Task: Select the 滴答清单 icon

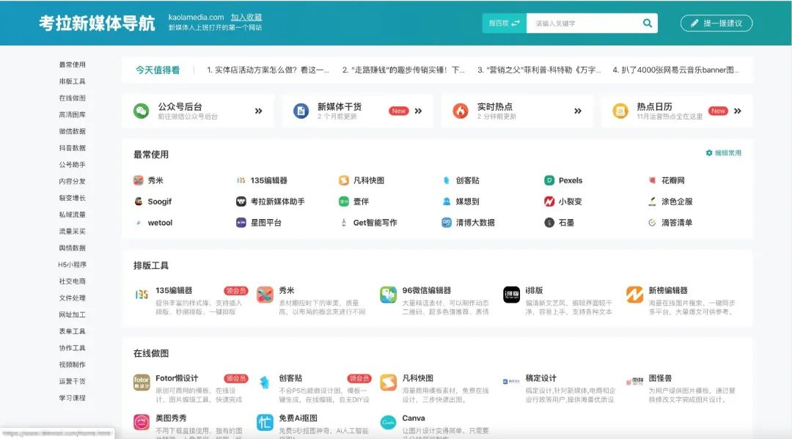Action: pos(651,221)
